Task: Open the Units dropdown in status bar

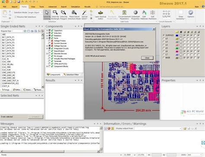Action: click(x=195, y=155)
